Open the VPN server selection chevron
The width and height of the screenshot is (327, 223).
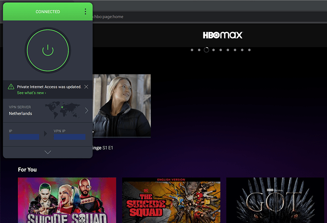coord(87,110)
